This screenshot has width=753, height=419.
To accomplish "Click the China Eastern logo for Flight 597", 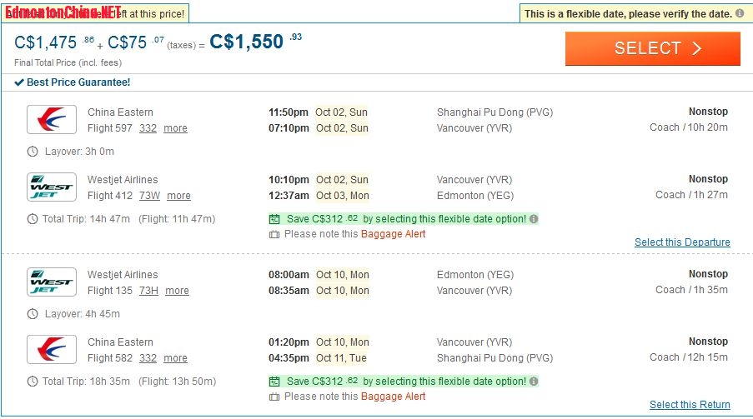I will coord(52,119).
